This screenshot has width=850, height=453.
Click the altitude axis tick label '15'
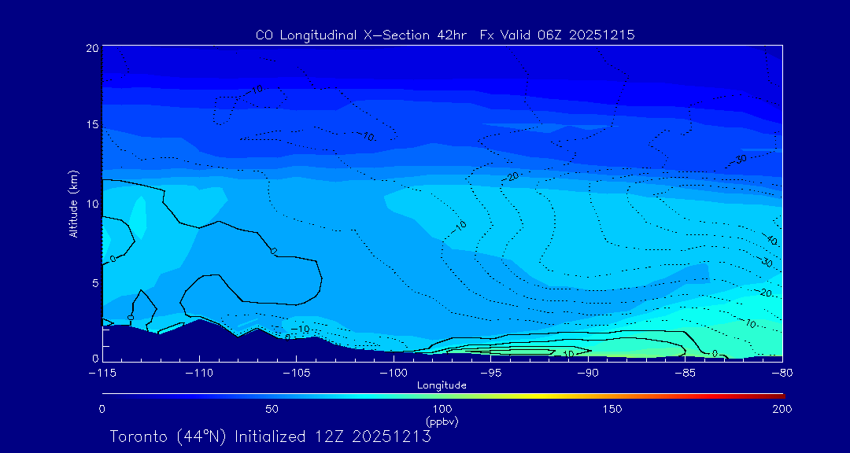(x=92, y=124)
